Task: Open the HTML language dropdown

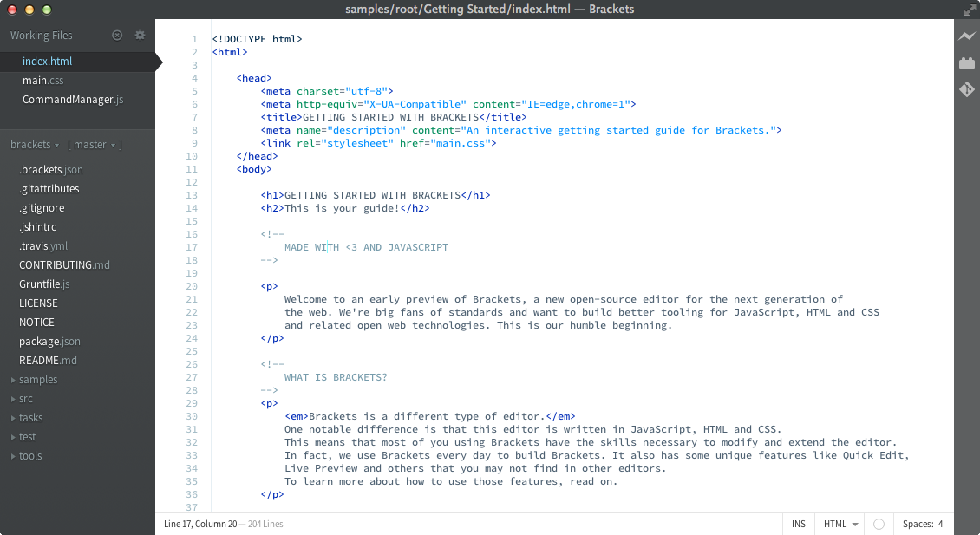Action: coord(840,524)
